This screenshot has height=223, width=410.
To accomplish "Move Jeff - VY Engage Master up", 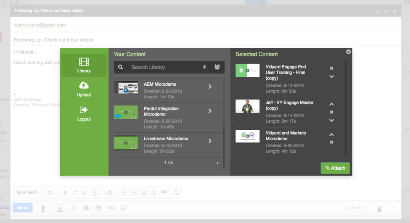I will [331, 104].
